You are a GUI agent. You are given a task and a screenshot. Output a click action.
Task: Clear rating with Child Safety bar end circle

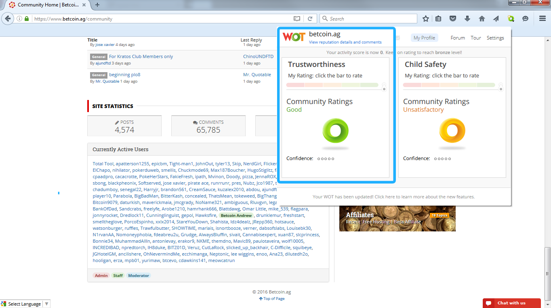pos(501,89)
